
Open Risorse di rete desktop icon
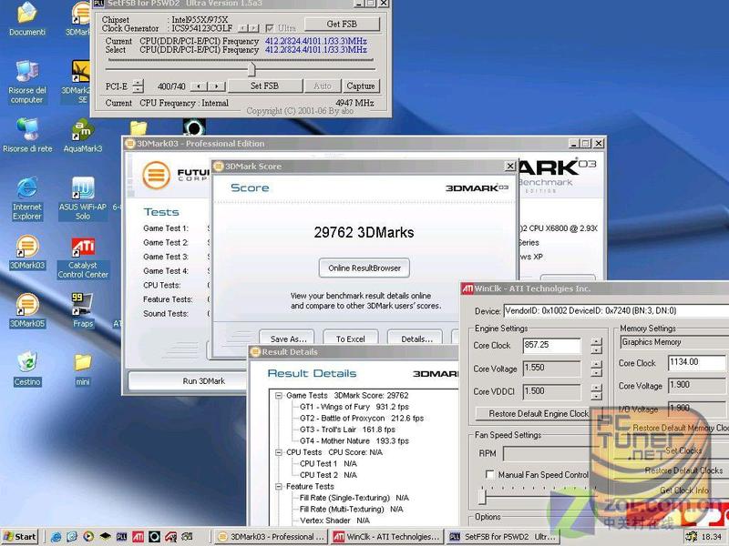pos(27,136)
